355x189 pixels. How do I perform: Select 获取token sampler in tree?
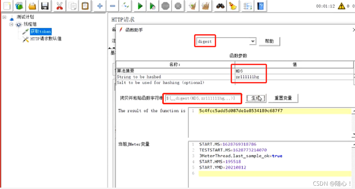(41, 31)
